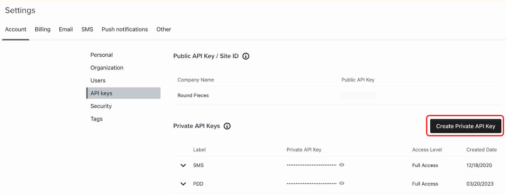The image size is (506, 195).
Task: Expand the PDD key row
Action: point(183,184)
